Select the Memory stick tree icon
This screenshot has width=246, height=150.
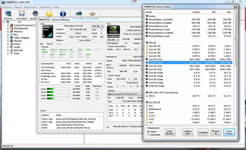11,32
